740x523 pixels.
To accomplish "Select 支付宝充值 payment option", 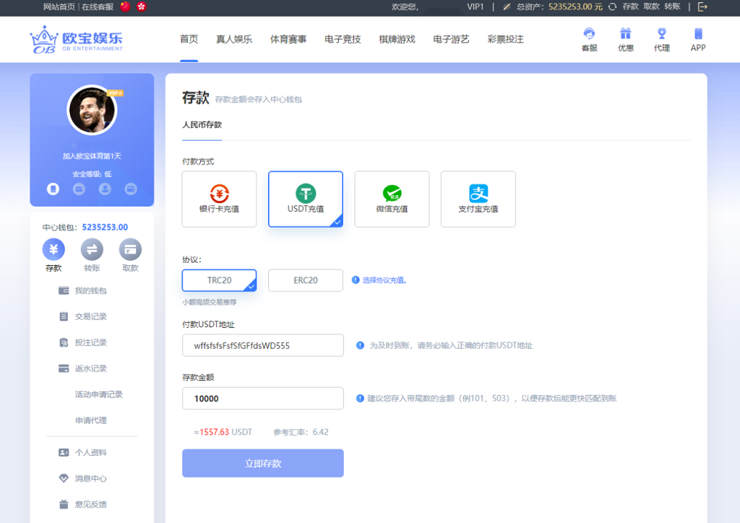I will (477, 199).
